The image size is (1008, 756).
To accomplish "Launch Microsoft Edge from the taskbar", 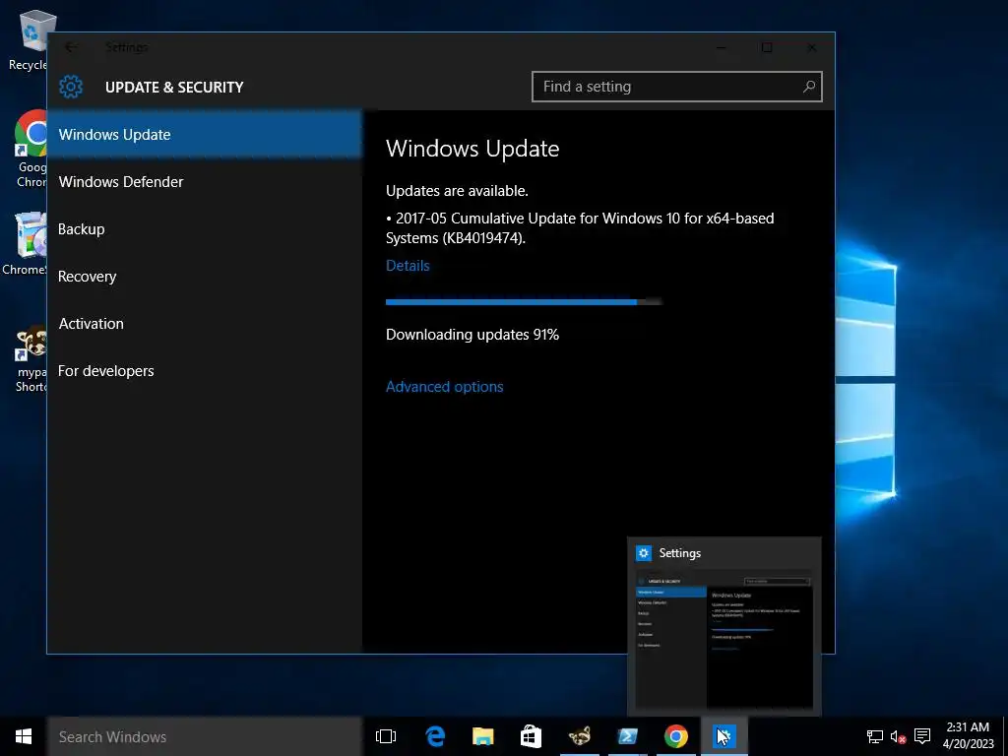I will click(435, 736).
